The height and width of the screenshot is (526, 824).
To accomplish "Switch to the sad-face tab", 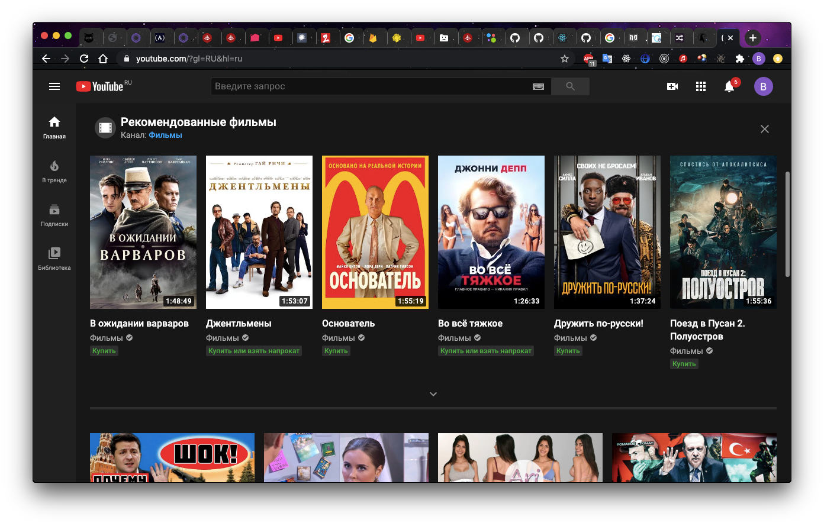I will click(x=444, y=38).
